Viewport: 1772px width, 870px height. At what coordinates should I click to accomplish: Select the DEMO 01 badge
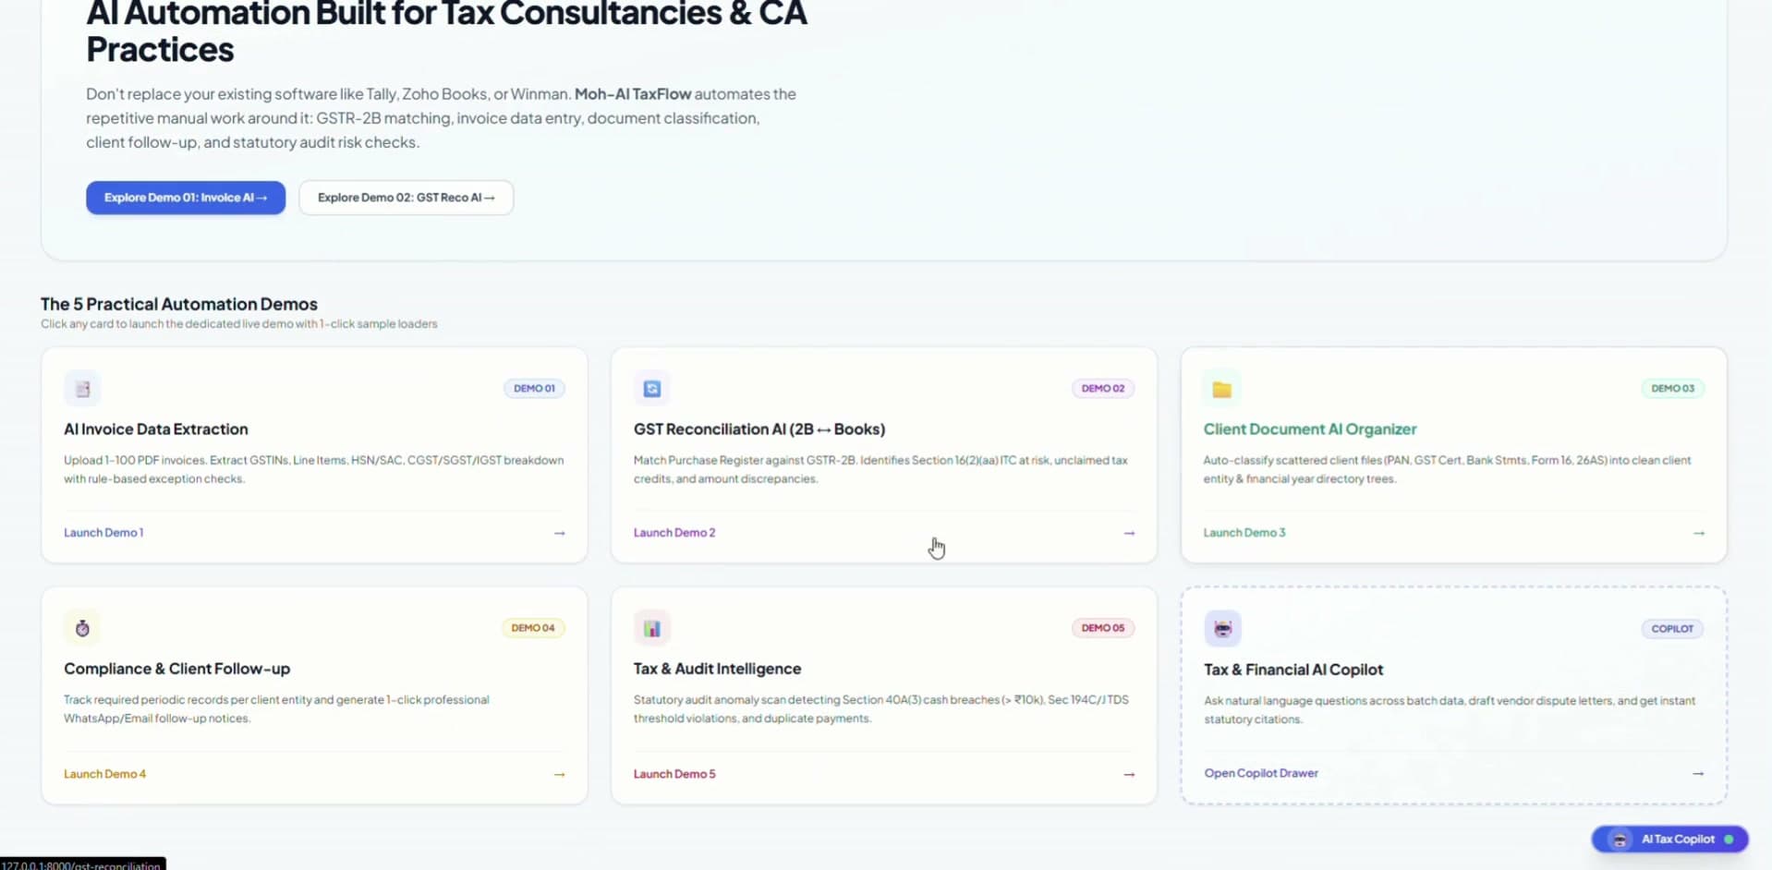[x=534, y=388]
